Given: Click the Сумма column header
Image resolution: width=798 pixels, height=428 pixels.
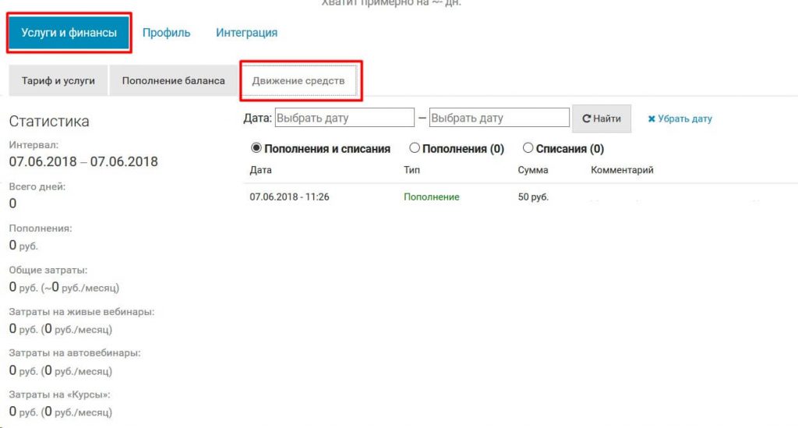Looking at the screenshot, I should (533, 170).
